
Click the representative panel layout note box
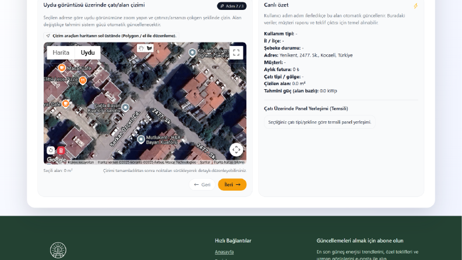tap(320, 122)
